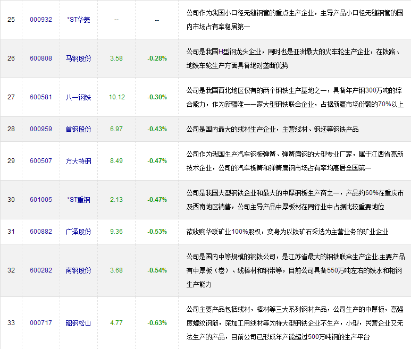Select 马钢股份 price 3.58
Screen dimensions: 411x349
click(x=116, y=58)
